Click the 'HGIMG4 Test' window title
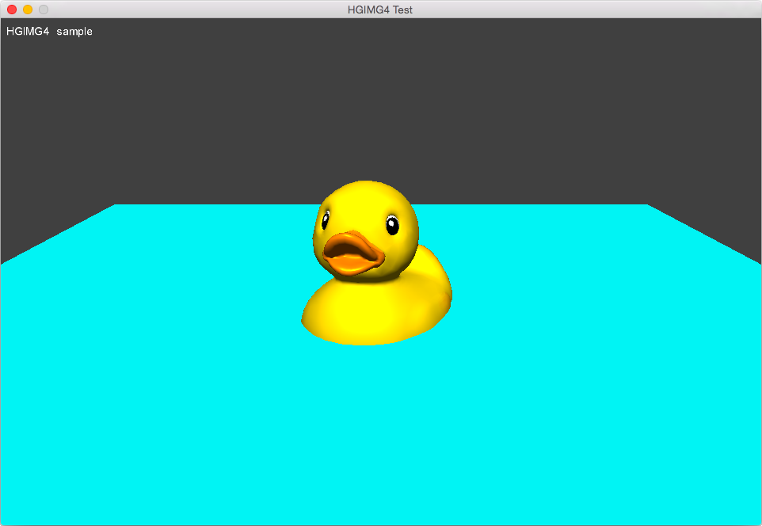Screen dimensions: 762x526 [x=380, y=10]
